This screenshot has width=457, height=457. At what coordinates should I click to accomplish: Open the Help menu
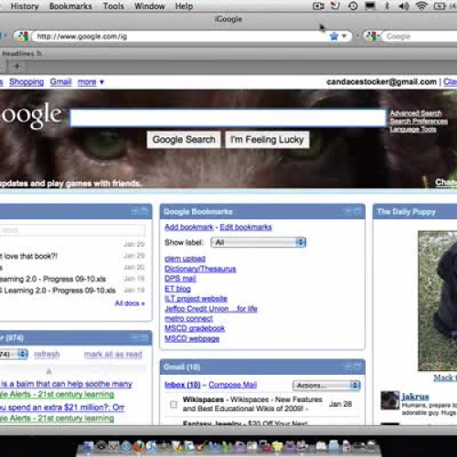click(x=184, y=6)
